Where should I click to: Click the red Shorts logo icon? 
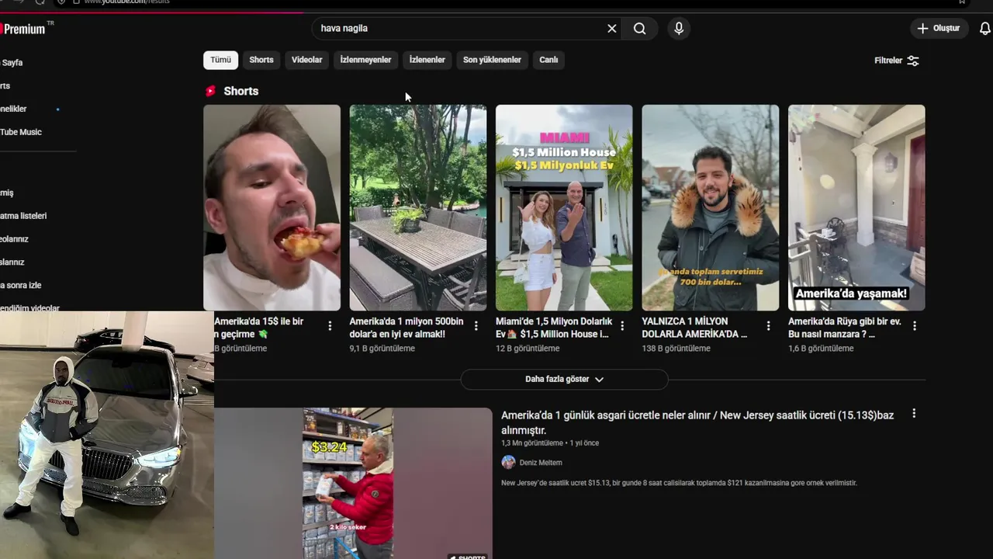point(210,91)
